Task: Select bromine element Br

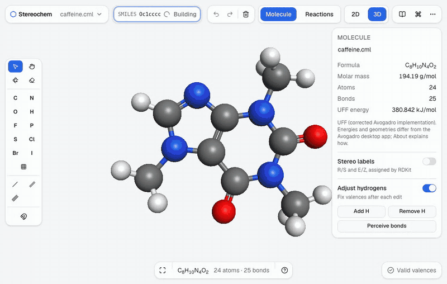Action: [x=16, y=153]
